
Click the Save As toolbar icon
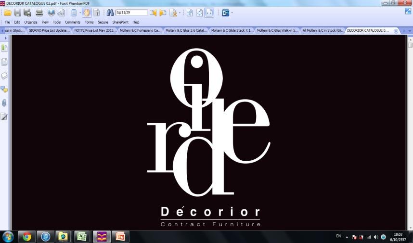coord(27,13)
